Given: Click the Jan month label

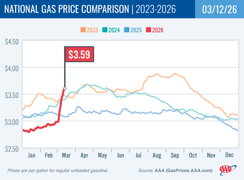Looking at the screenshot, I should 32,156.
